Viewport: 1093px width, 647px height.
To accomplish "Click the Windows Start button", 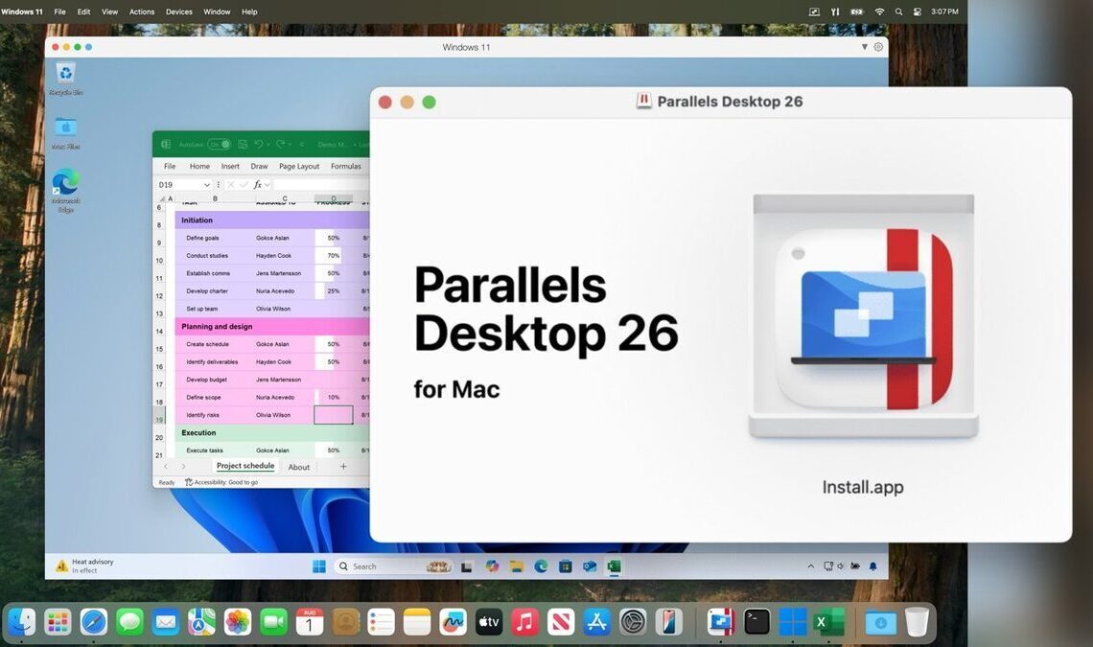I will [319, 566].
